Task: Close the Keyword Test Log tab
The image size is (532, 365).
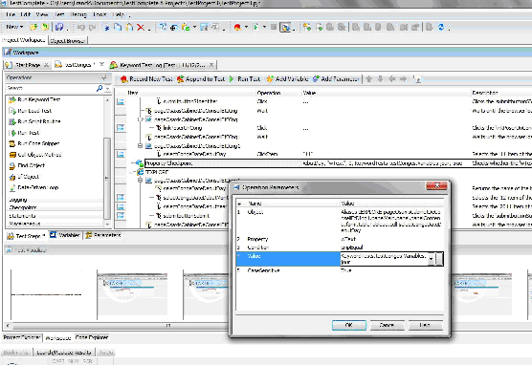Action: 211,65
